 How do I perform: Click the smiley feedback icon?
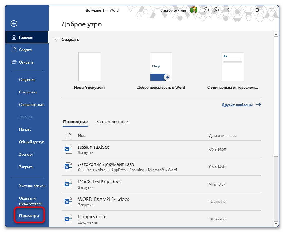(x=206, y=10)
